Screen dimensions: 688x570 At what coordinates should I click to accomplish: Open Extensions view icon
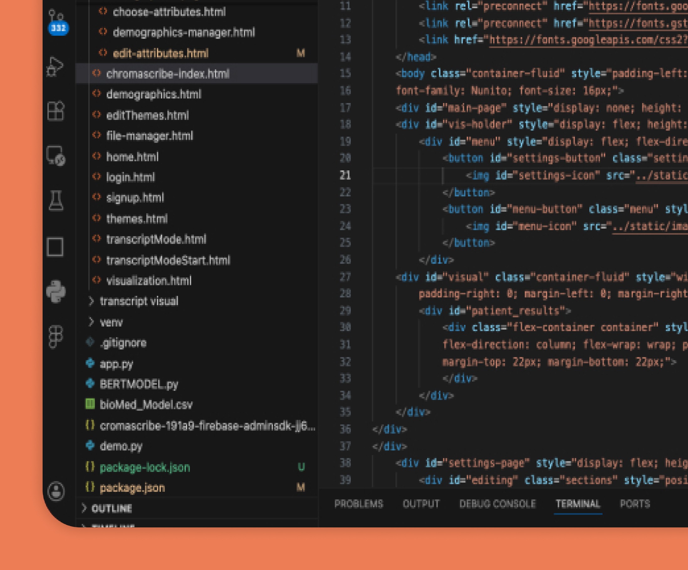tap(55, 111)
